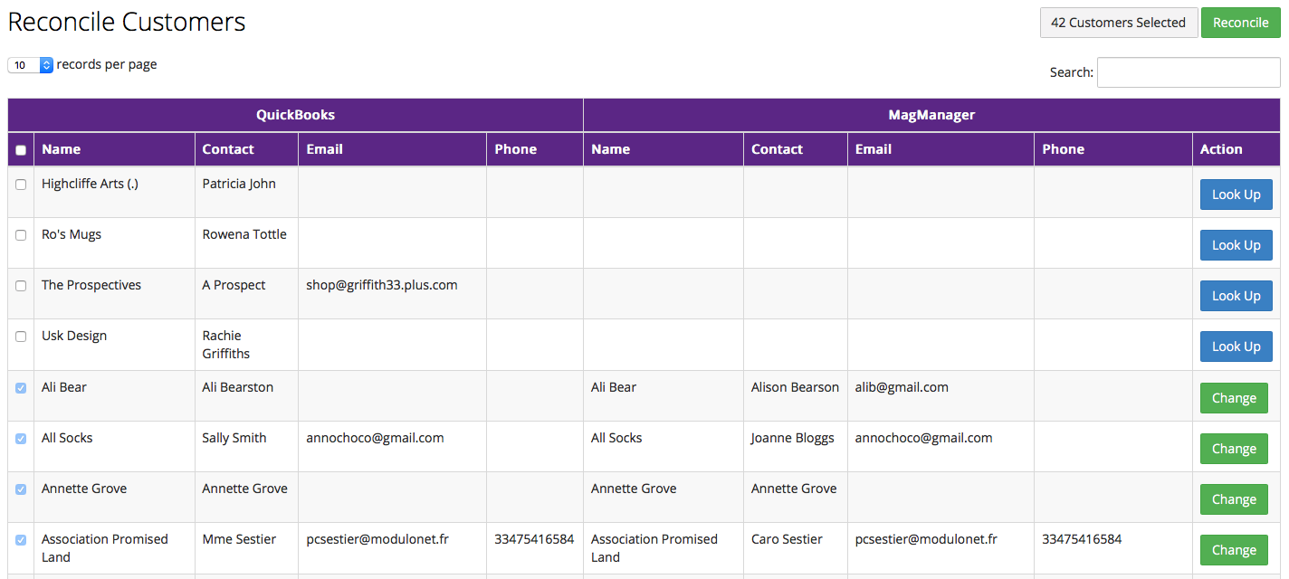
Task: Sort by QuickBooks Phone column header
Action: point(534,149)
